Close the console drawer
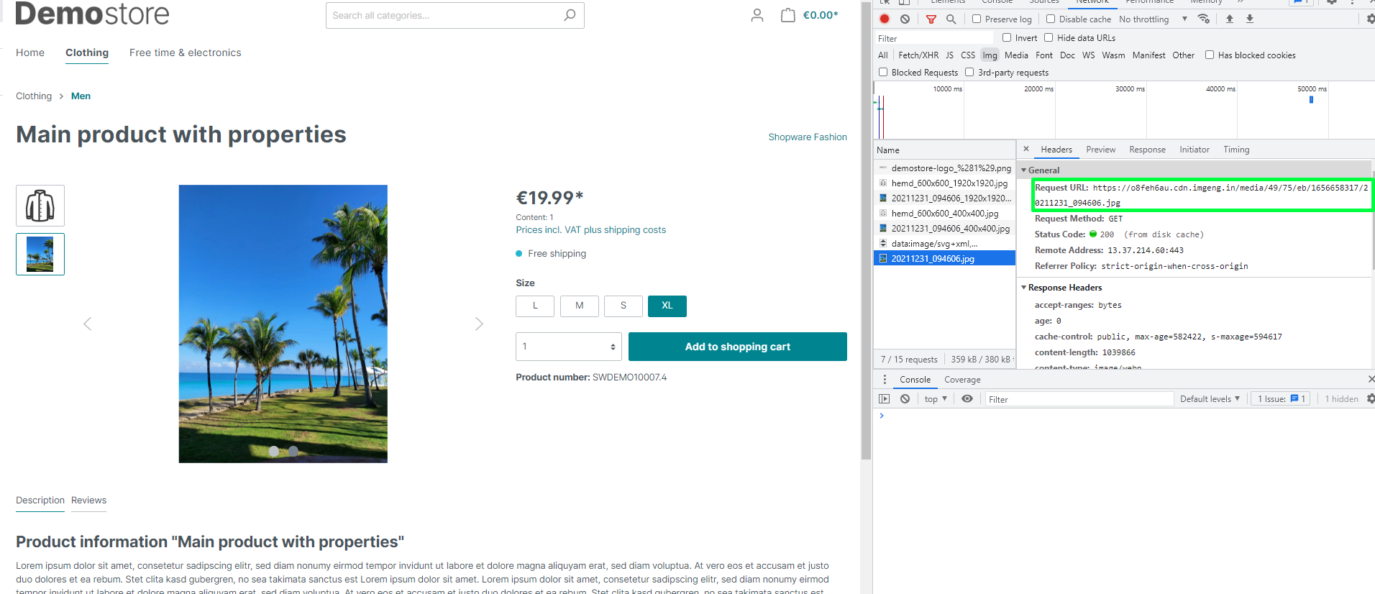Screen dimensions: 1375x594 pos(1371,379)
